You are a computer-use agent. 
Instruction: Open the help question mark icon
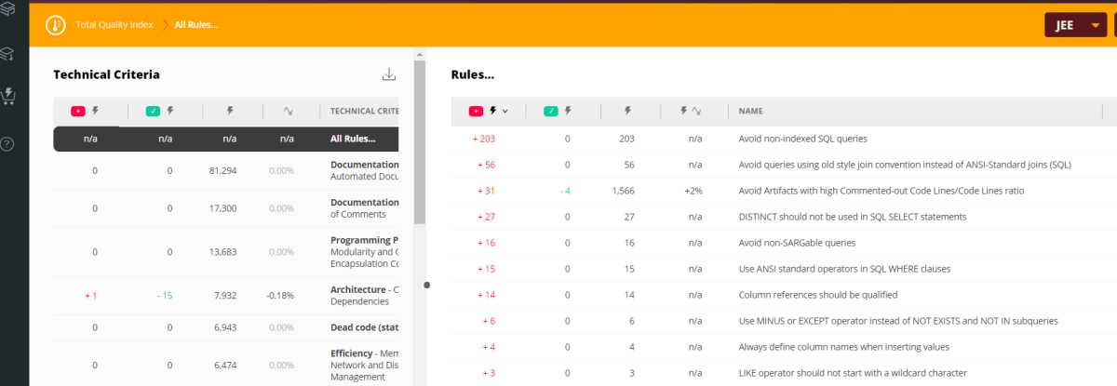[x=8, y=144]
